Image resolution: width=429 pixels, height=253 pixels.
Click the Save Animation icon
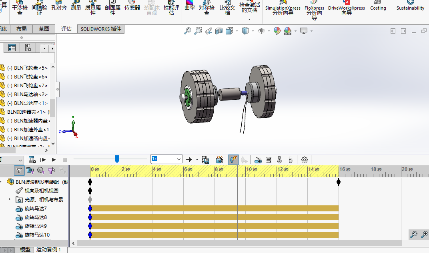point(205,160)
